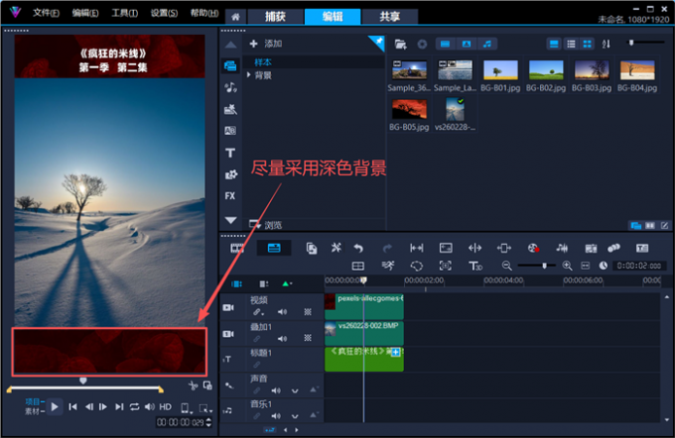Click the import media files folder icon
Screen dimensions: 675x438
[401, 44]
